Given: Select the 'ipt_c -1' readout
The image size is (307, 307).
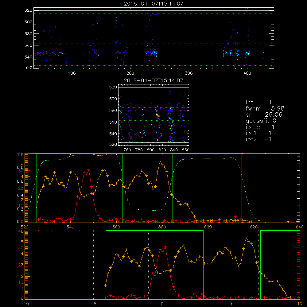Looking at the screenshot, I should (x=260, y=127).
